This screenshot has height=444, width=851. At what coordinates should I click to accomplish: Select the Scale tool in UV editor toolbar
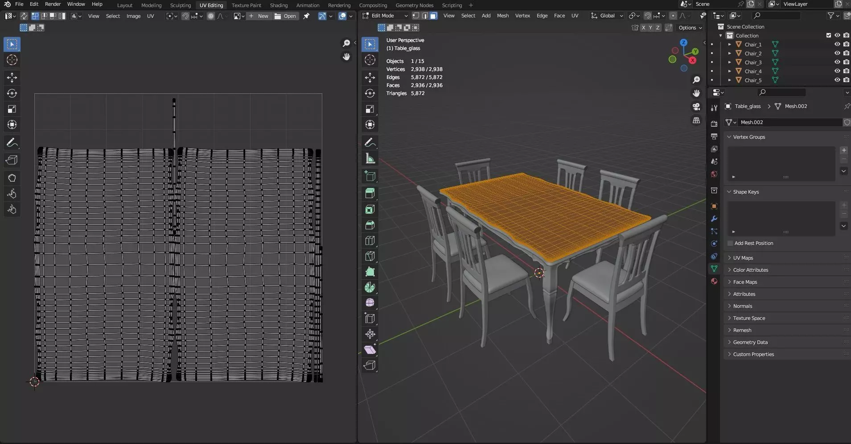tap(12, 109)
